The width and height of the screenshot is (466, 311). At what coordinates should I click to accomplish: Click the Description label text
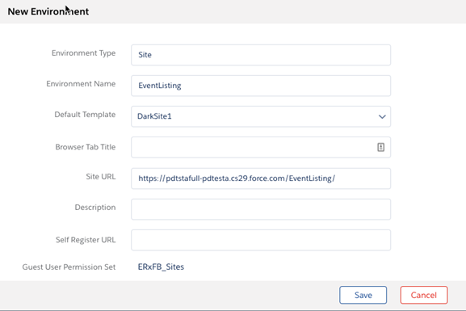(95, 208)
